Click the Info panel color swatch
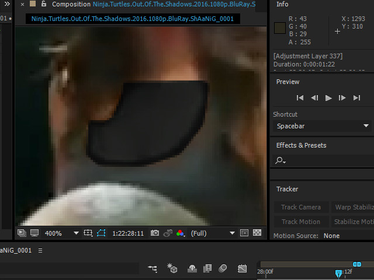The image size is (374, 280). tap(279, 29)
